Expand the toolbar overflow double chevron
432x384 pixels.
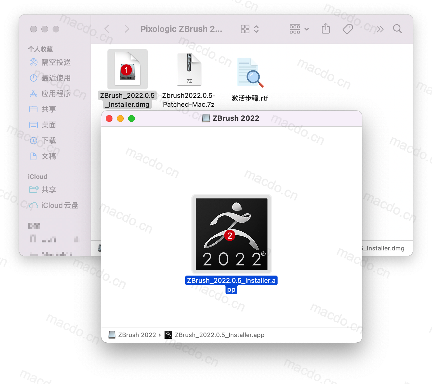(x=380, y=29)
